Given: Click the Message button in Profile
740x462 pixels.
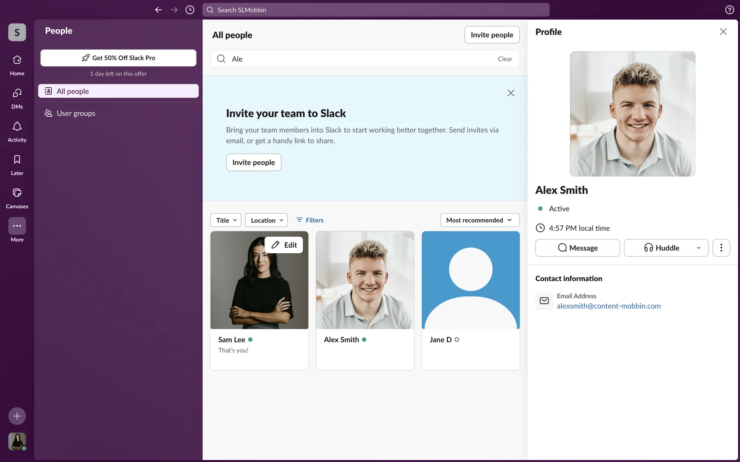Looking at the screenshot, I should pos(577,248).
